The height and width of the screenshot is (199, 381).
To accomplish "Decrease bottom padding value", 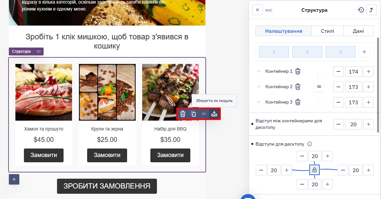I will [x=302, y=184].
